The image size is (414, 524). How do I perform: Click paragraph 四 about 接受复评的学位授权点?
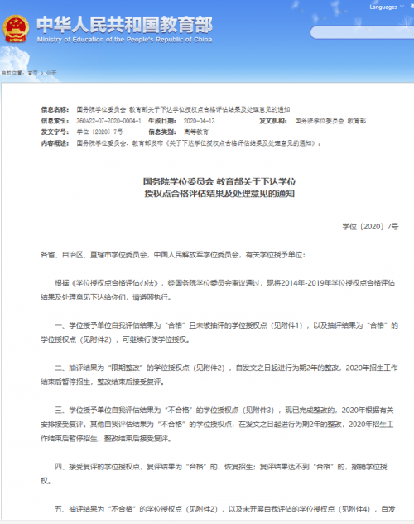214,474
